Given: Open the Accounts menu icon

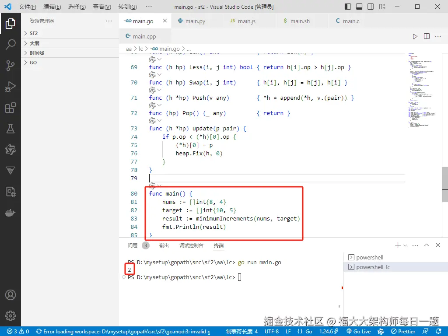Looking at the screenshot, I should click(x=10, y=295).
